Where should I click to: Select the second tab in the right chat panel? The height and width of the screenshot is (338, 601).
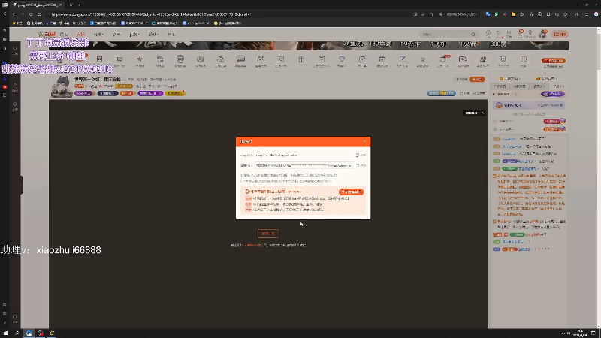[x=519, y=86]
